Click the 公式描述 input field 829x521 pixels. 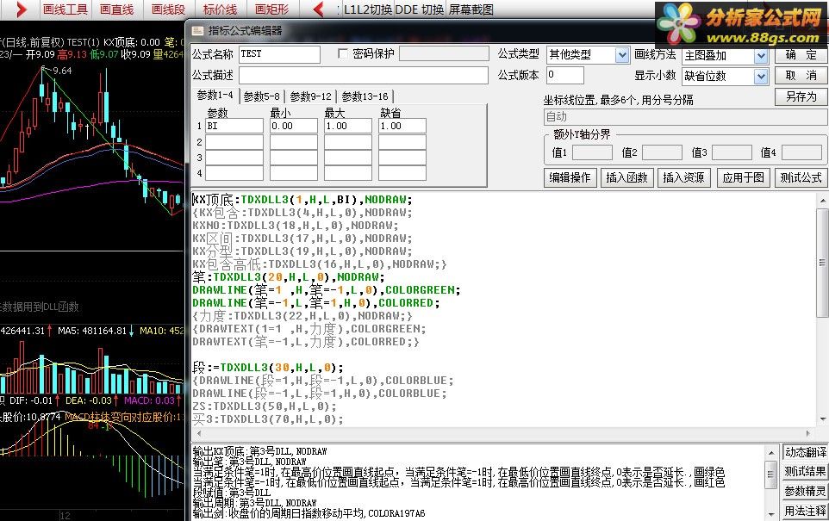click(x=363, y=75)
